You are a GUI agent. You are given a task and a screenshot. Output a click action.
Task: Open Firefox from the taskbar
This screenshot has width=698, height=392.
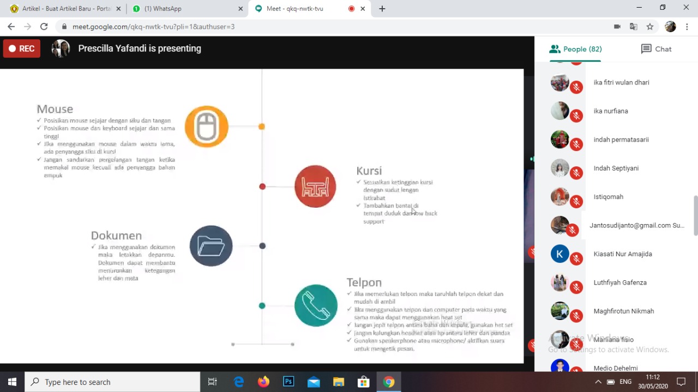click(x=263, y=382)
